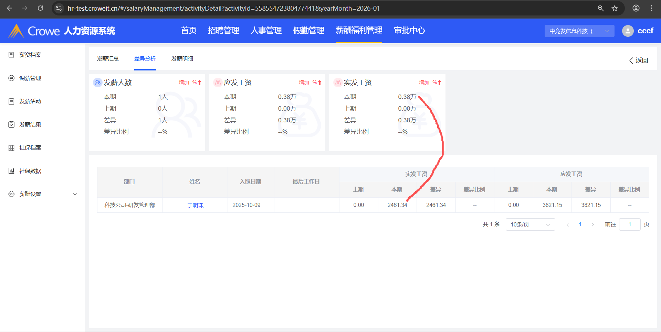Open employee link 于明珠
Image resolution: width=661 pixels, height=332 pixels.
pyautogui.click(x=195, y=205)
